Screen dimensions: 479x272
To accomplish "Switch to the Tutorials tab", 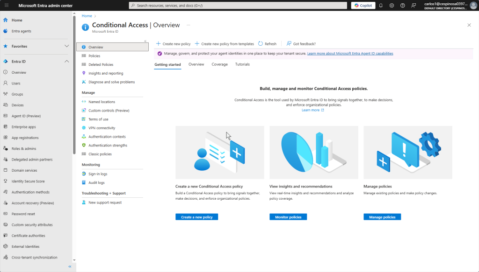I will point(242,64).
